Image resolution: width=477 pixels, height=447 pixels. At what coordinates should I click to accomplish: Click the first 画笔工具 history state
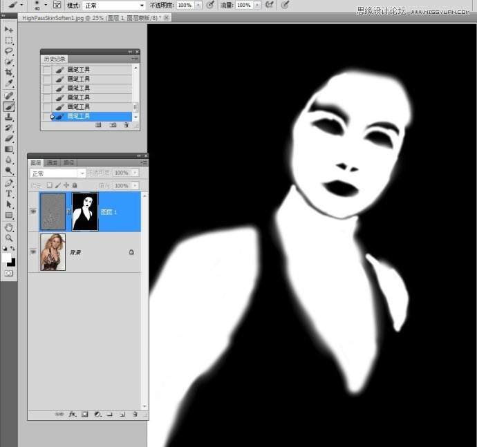pyautogui.click(x=78, y=70)
